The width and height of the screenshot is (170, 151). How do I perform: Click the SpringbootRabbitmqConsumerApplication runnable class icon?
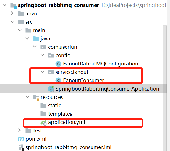tap(51, 89)
